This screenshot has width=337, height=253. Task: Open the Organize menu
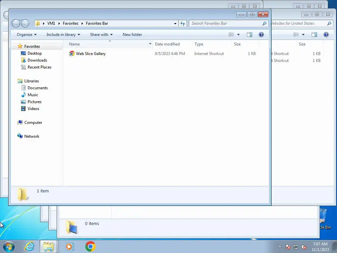[27, 35]
